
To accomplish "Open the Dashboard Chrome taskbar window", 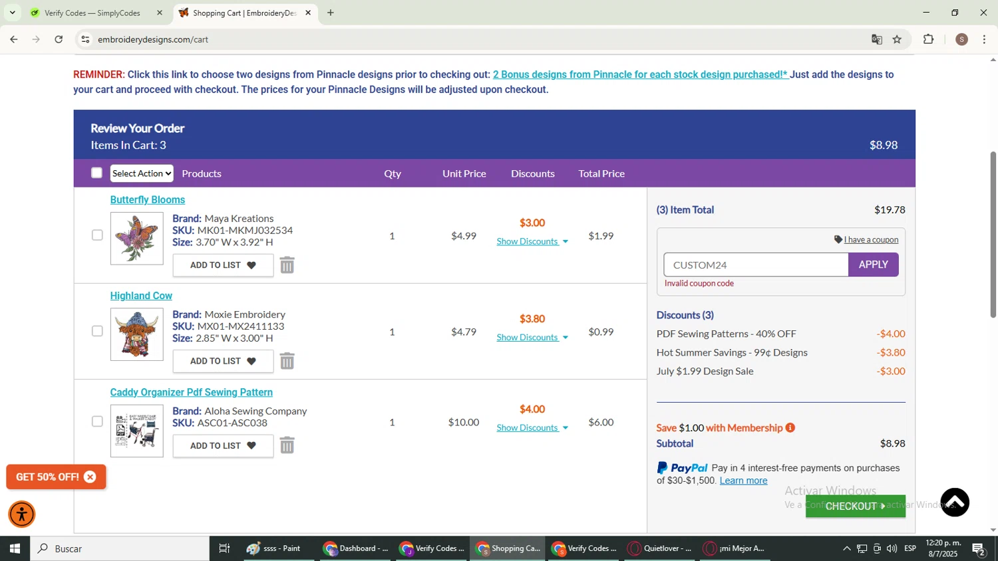I will [356, 548].
